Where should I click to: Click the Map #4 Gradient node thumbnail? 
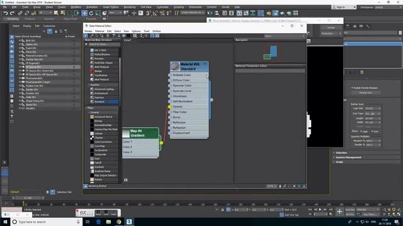(126, 133)
